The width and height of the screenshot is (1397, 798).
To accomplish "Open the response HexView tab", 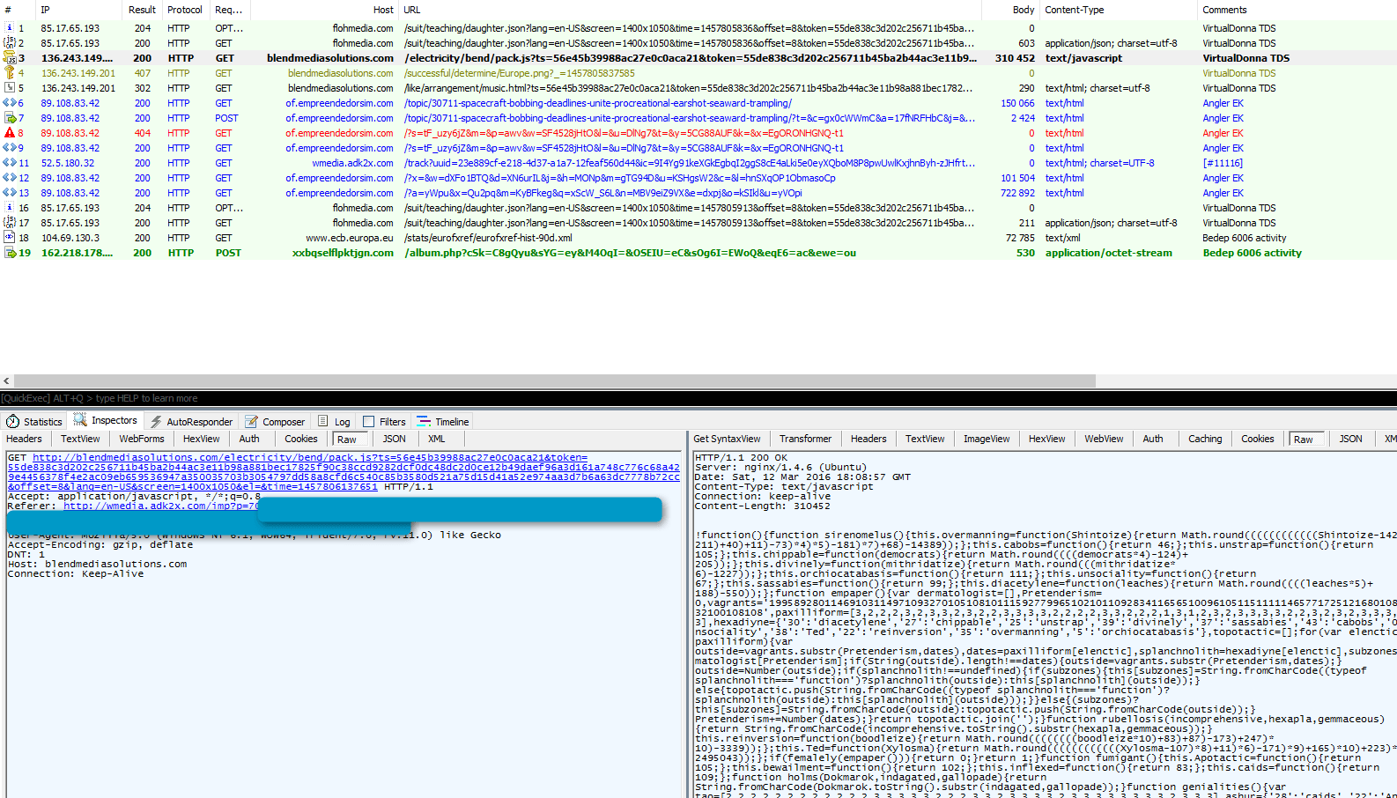I will (1046, 439).
